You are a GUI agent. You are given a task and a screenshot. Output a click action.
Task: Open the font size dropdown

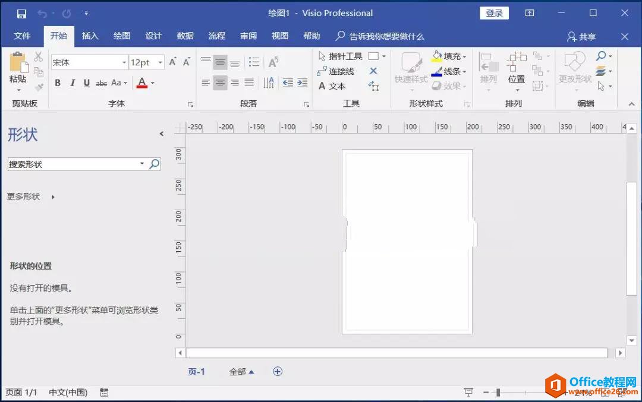(x=159, y=62)
